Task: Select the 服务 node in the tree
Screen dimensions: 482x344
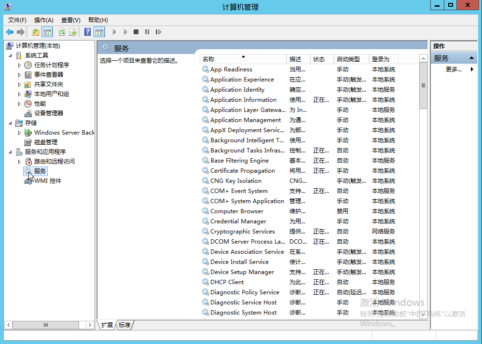Action: pyautogui.click(x=36, y=171)
